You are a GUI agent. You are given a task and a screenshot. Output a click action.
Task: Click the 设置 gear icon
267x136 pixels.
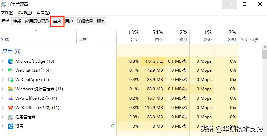tap(10, 126)
